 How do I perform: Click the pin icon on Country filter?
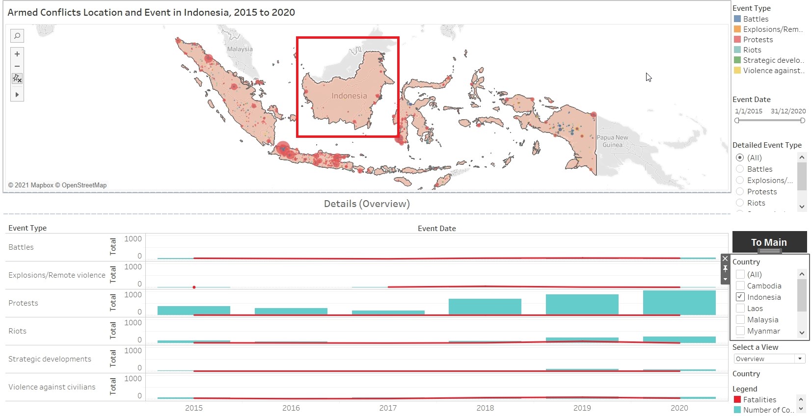click(725, 268)
